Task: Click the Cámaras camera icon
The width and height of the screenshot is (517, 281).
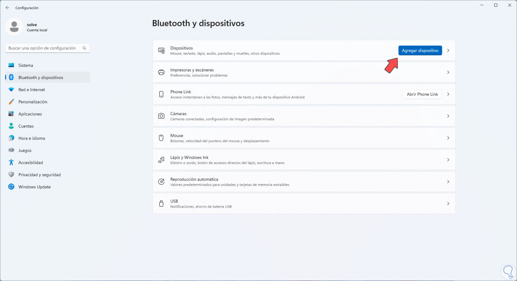Action: pyautogui.click(x=161, y=116)
